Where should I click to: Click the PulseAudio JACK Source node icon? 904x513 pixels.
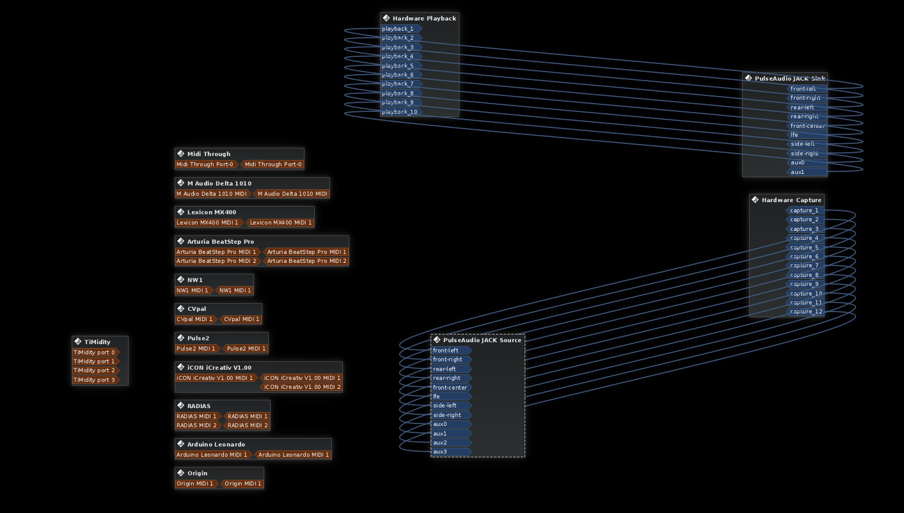(x=437, y=340)
